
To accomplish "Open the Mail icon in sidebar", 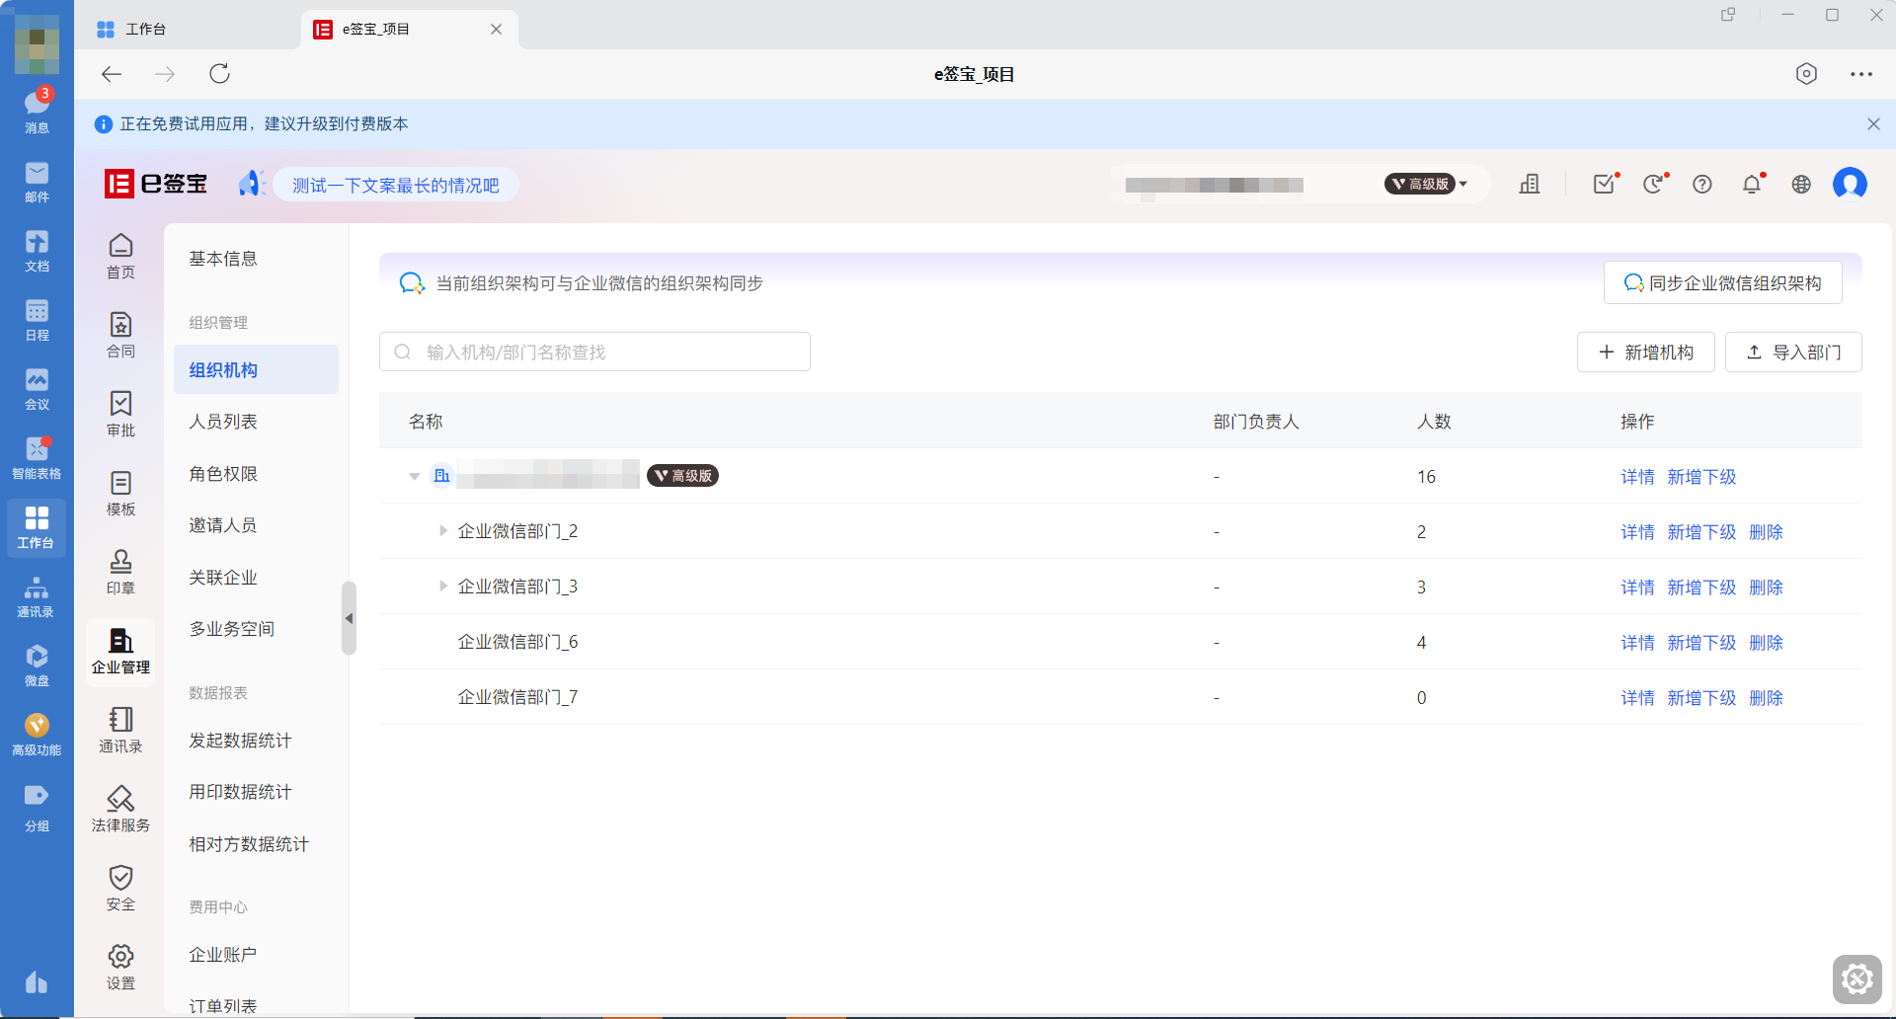I will (37, 182).
